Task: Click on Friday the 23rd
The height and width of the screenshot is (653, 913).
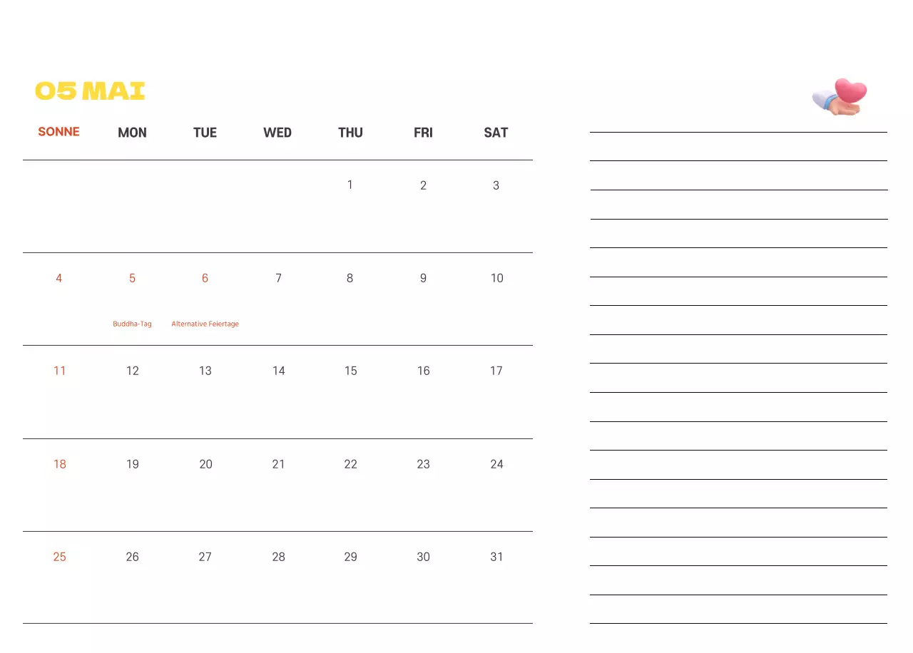Action: click(x=423, y=464)
